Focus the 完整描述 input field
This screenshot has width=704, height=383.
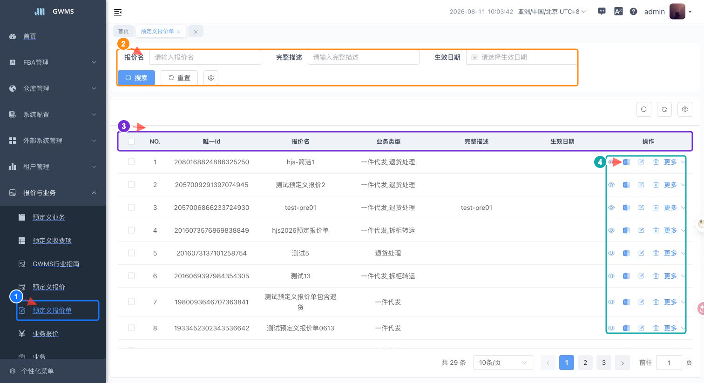(x=364, y=57)
